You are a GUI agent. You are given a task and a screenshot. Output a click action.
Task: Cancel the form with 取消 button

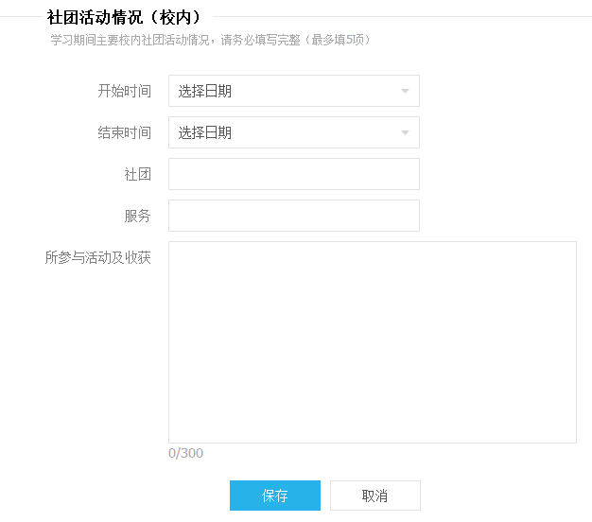[374, 496]
